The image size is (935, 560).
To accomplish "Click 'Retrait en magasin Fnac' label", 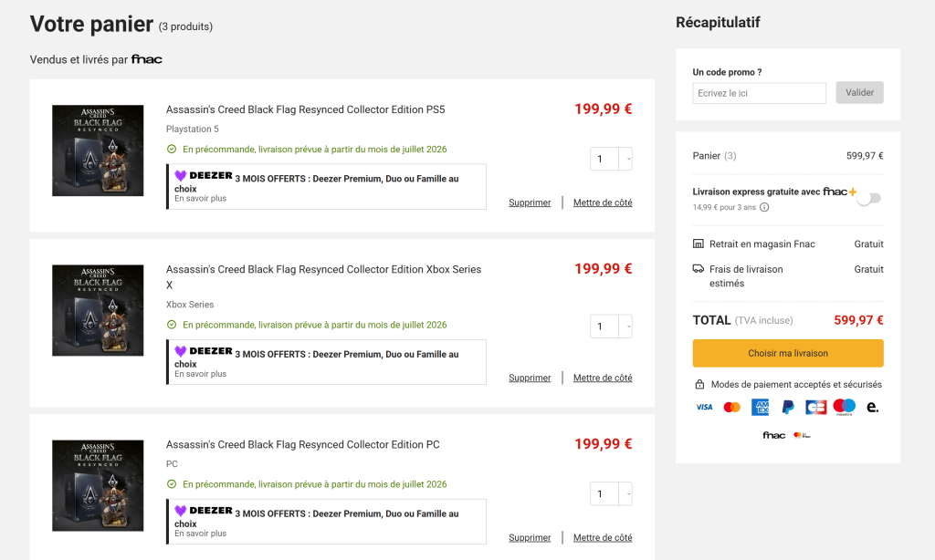I will [762, 244].
